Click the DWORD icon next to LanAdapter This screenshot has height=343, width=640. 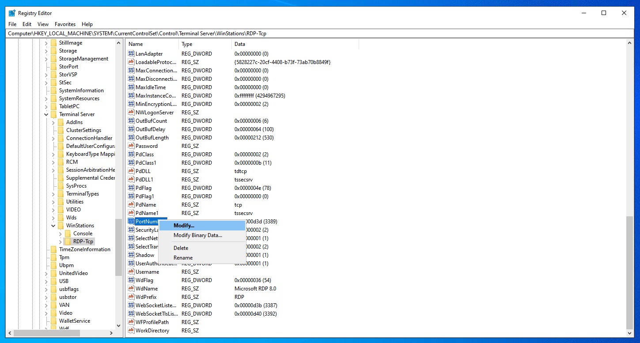[x=131, y=54]
